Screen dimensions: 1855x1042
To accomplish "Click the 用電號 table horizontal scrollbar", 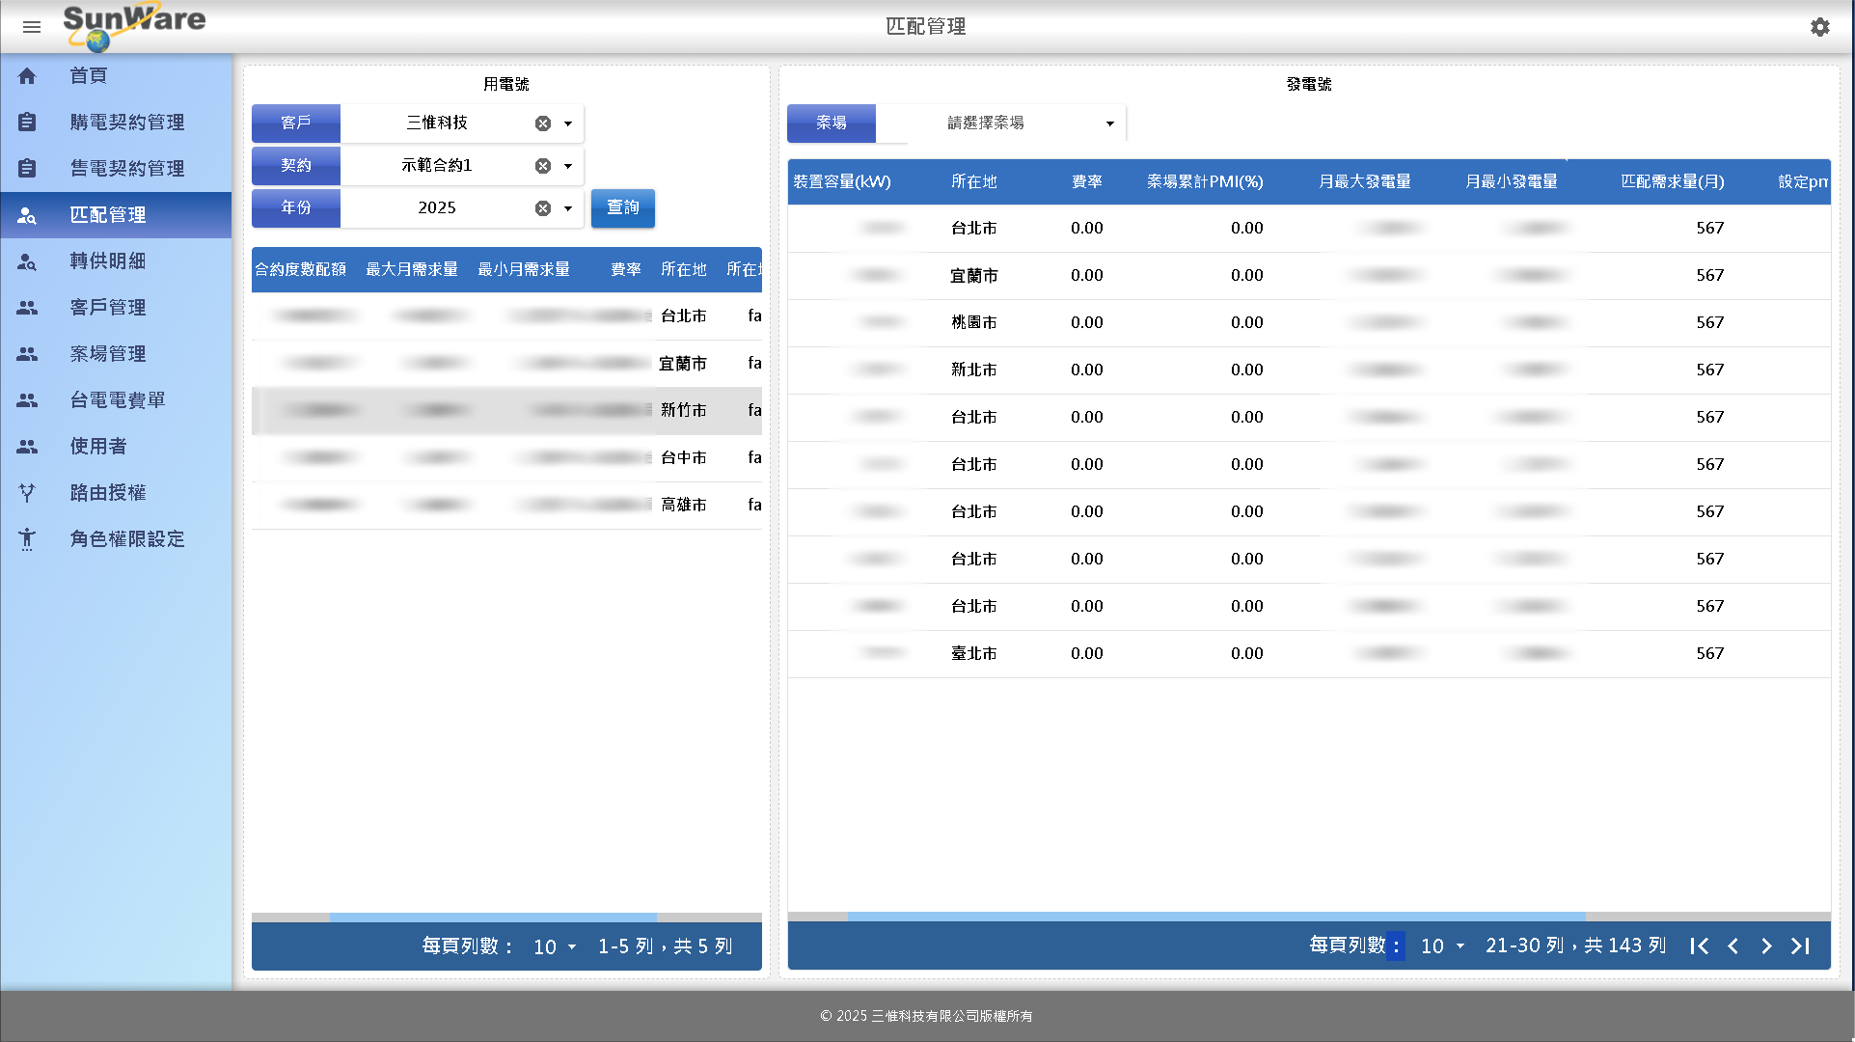I will pyautogui.click(x=492, y=917).
